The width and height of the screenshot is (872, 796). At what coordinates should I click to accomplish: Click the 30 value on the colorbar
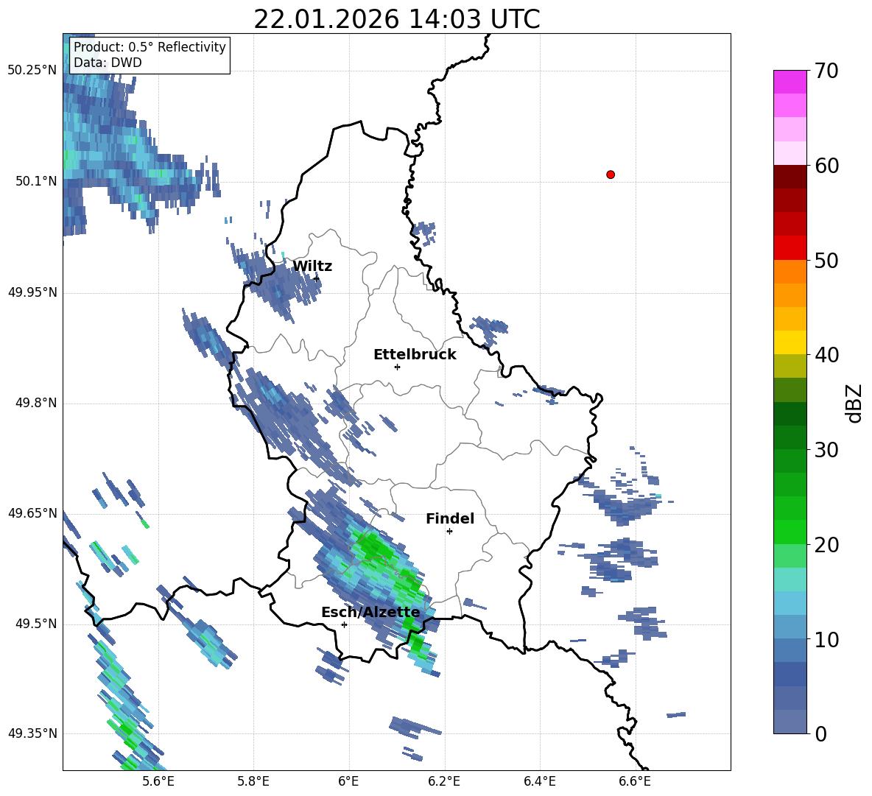(826, 450)
